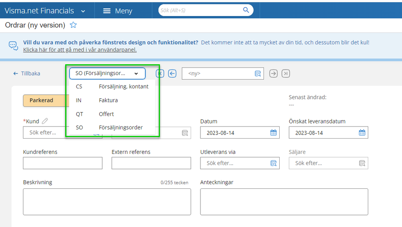The height and width of the screenshot is (227, 402).
Task: Select SO Försäljningsorder option
Action: click(112, 127)
